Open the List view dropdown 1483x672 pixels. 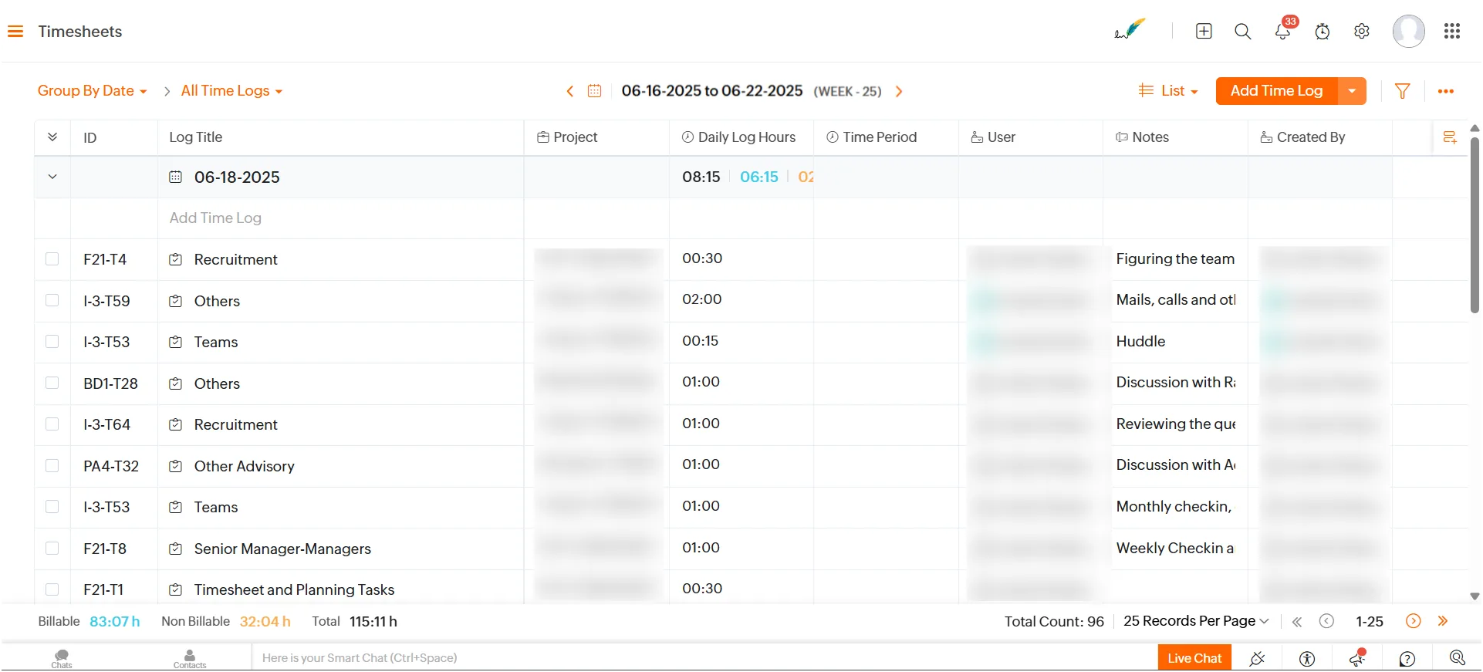coord(1168,91)
